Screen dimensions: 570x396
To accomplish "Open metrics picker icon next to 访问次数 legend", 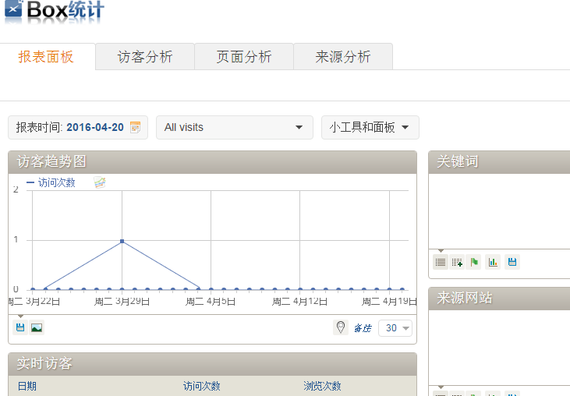I will [100, 182].
